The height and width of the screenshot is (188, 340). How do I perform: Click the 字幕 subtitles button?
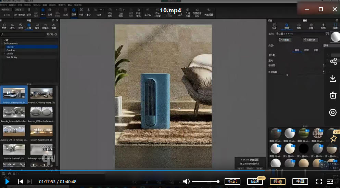point(300,182)
